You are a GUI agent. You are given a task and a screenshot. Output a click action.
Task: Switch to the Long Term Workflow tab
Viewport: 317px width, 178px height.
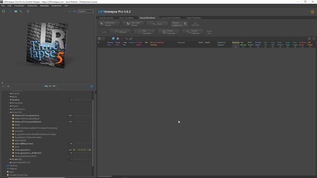tap(170, 18)
